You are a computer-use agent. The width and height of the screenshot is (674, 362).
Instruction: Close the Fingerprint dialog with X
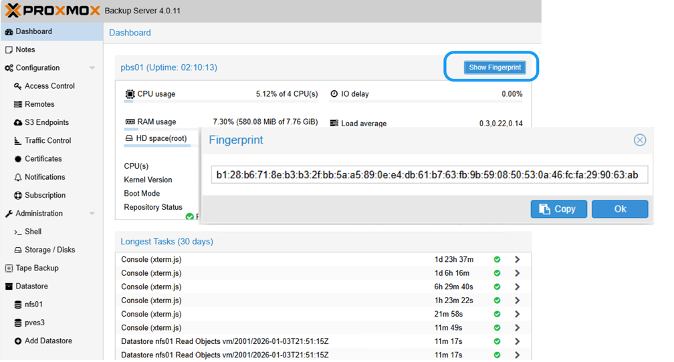click(x=639, y=140)
